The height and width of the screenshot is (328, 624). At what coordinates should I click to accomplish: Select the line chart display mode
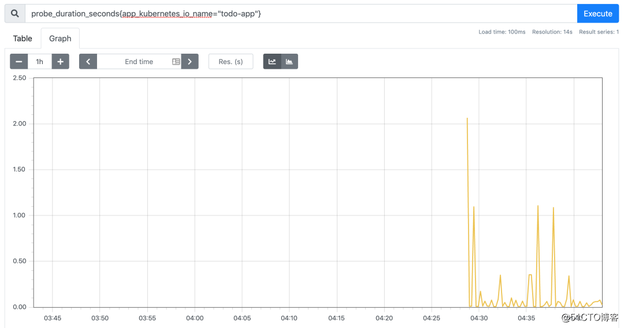(x=272, y=62)
